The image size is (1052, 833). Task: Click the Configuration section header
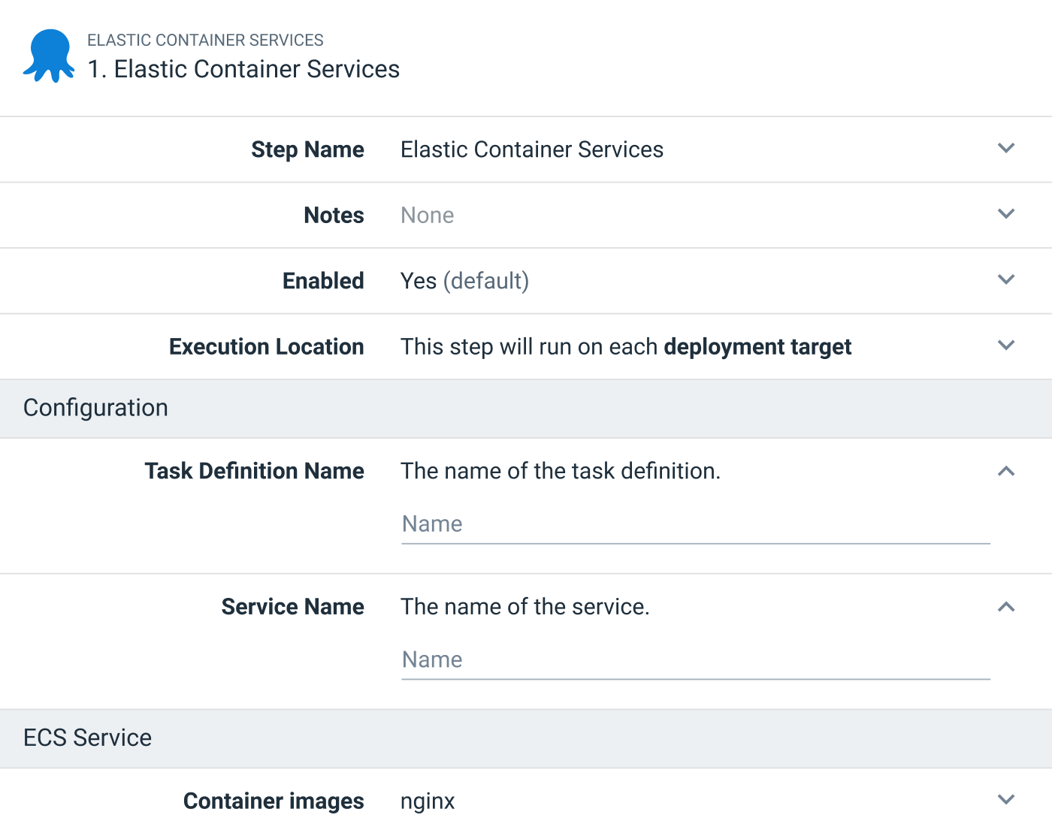tap(96, 408)
